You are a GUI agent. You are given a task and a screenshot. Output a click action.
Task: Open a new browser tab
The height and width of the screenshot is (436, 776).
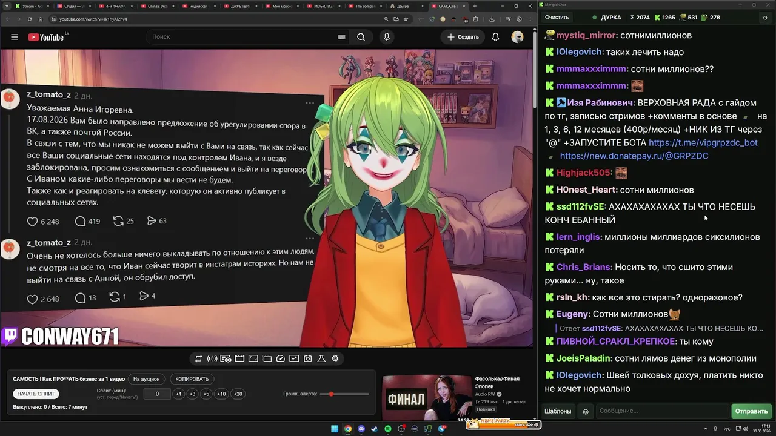(475, 6)
